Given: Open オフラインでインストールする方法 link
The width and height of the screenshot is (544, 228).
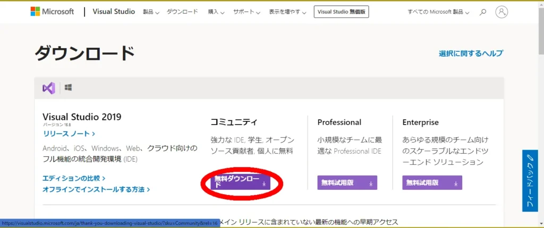Looking at the screenshot, I should tap(96, 189).
